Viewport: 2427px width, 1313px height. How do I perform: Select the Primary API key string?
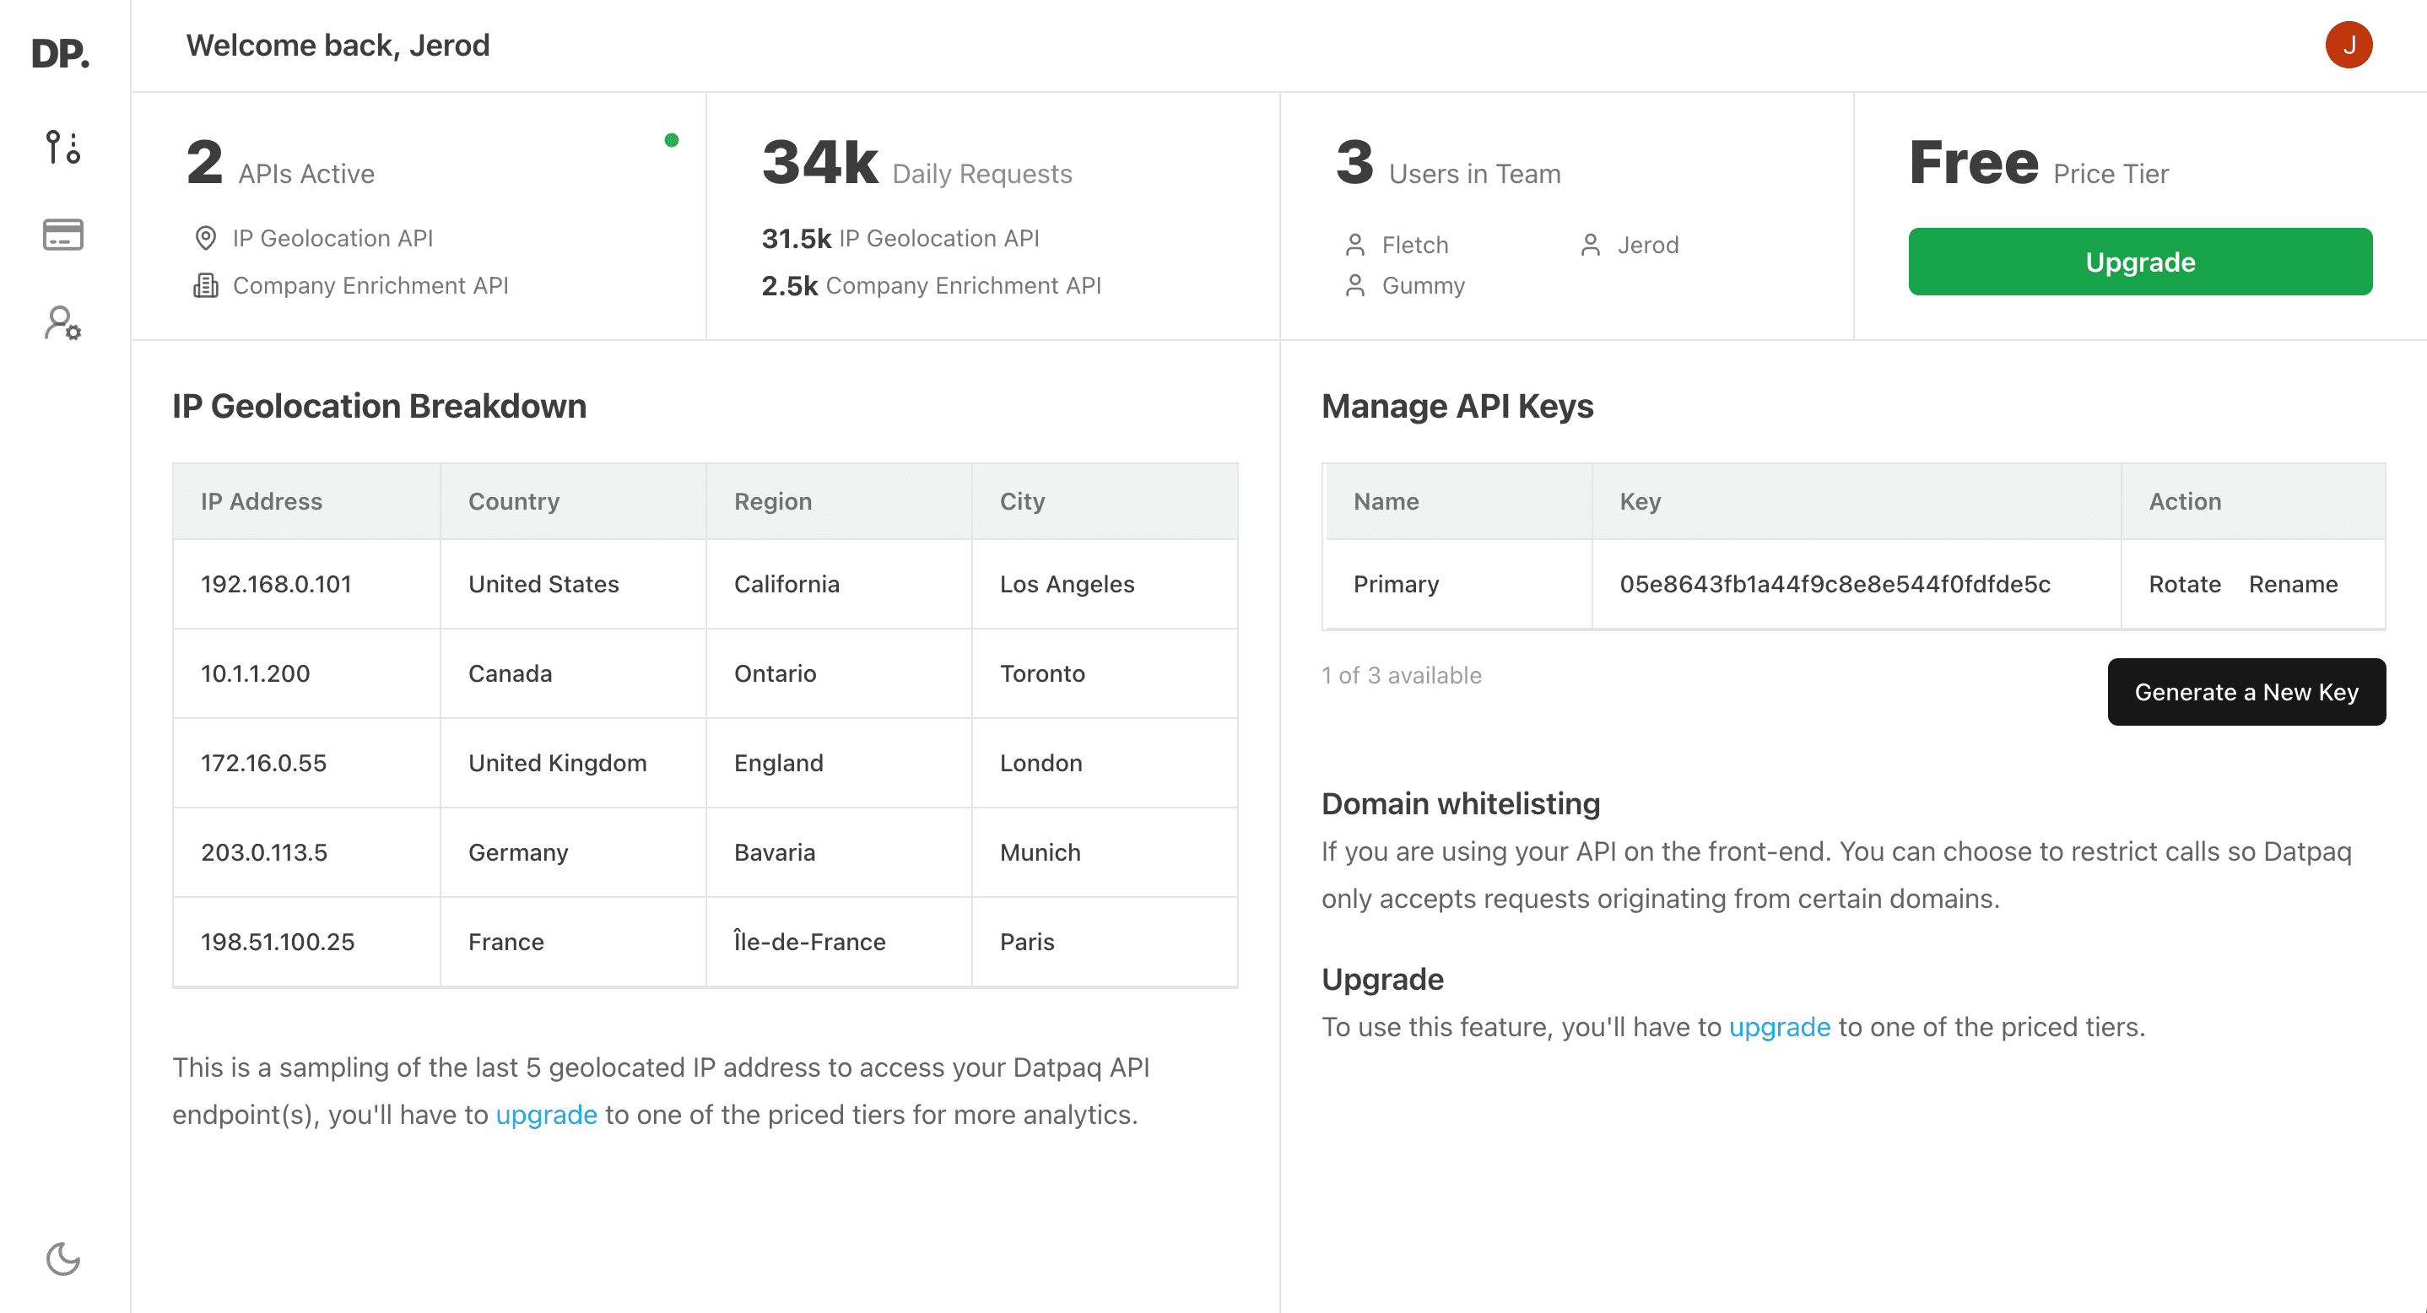click(1835, 584)
